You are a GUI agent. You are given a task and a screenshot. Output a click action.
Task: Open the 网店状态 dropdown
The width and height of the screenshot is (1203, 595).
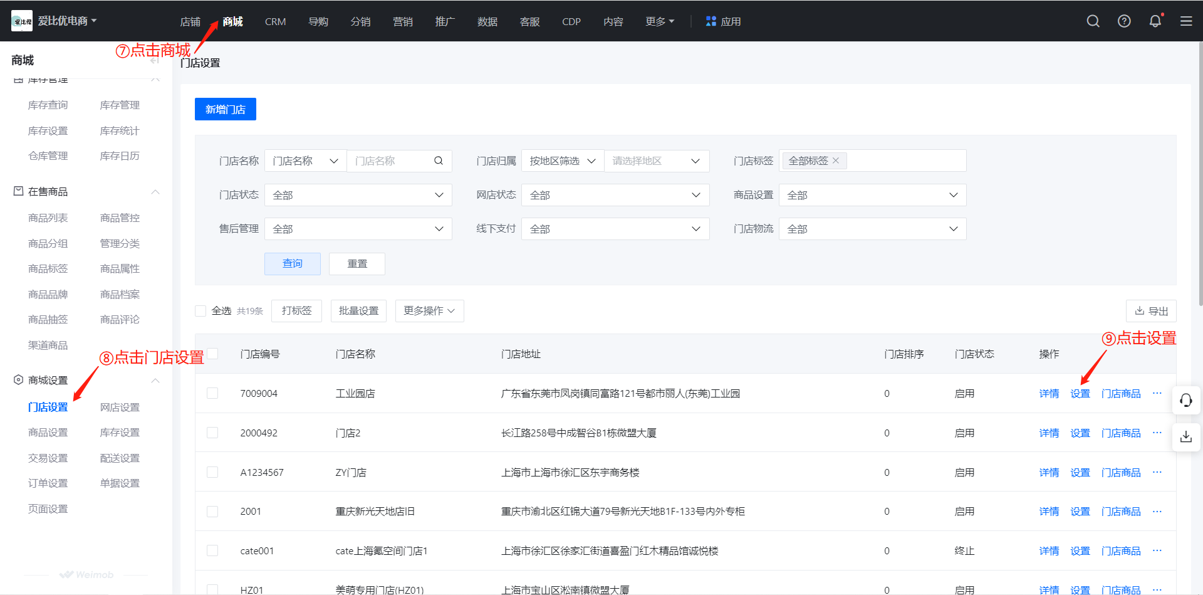click(x=615, y=195)
